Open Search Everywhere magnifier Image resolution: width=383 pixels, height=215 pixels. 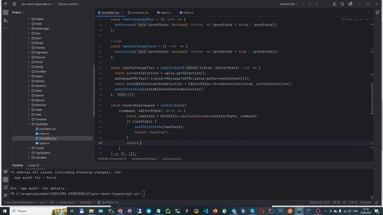coord(342,4)
